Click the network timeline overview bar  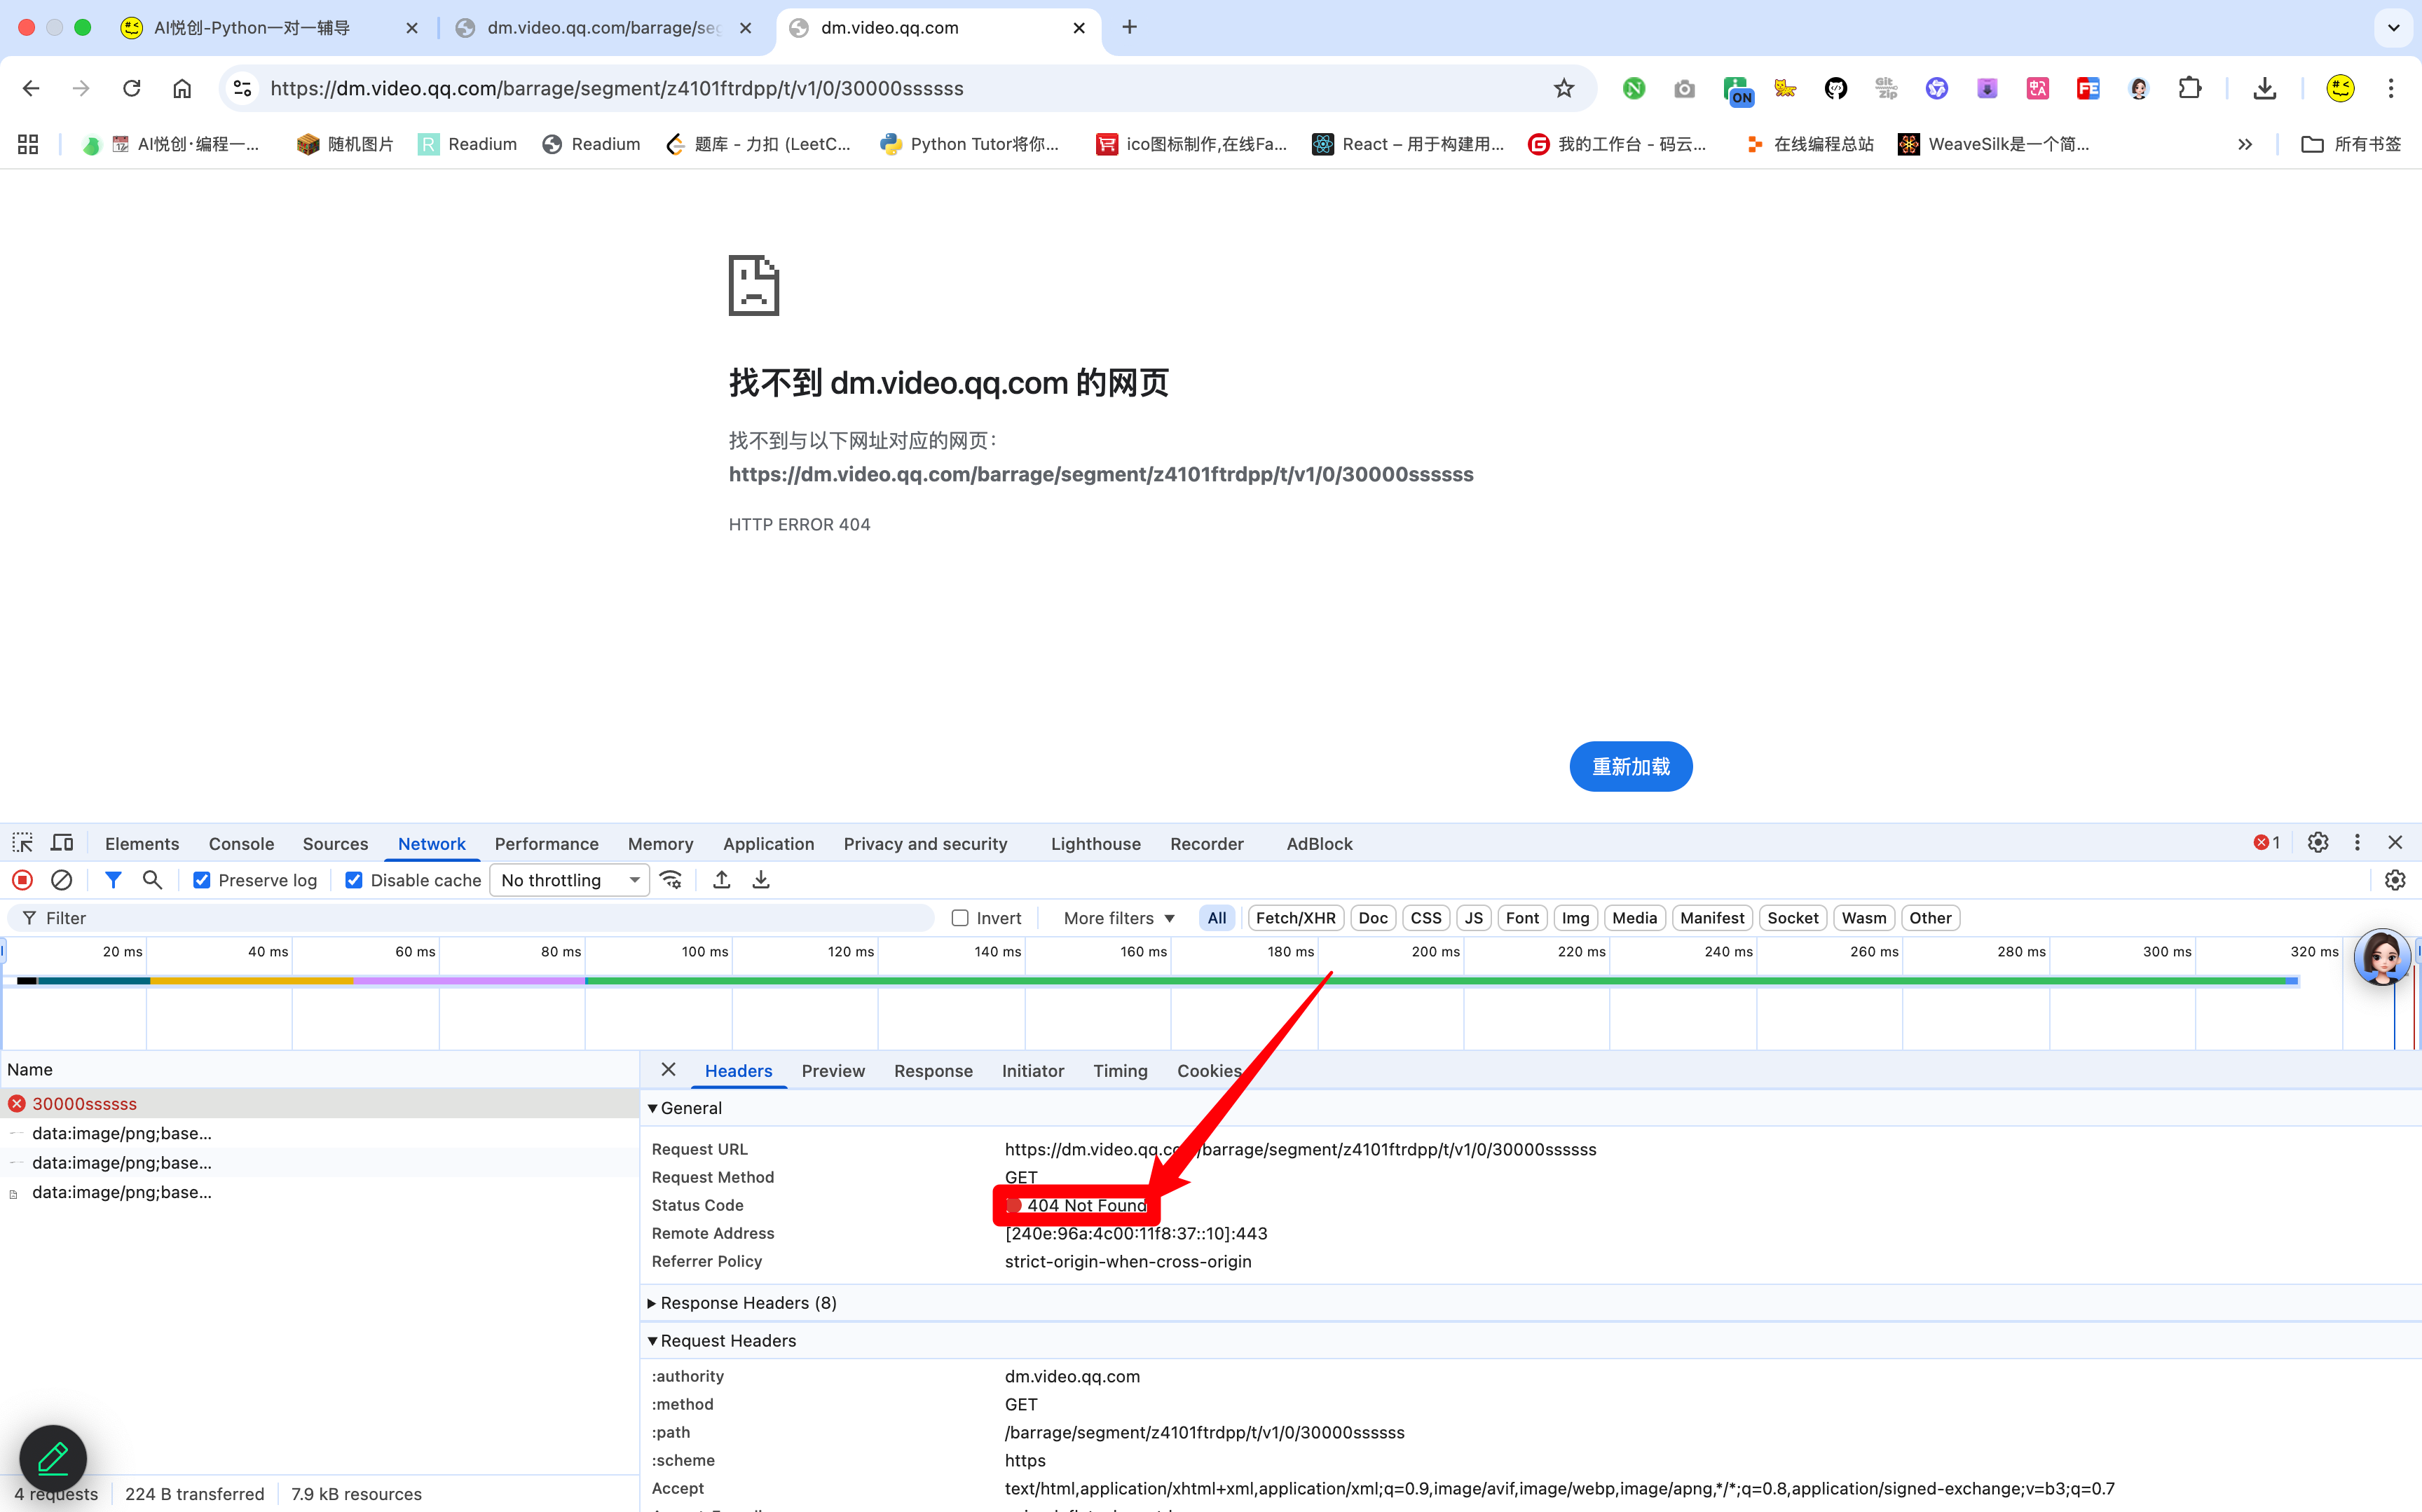pyautogui.click(x=1158, y=981)
